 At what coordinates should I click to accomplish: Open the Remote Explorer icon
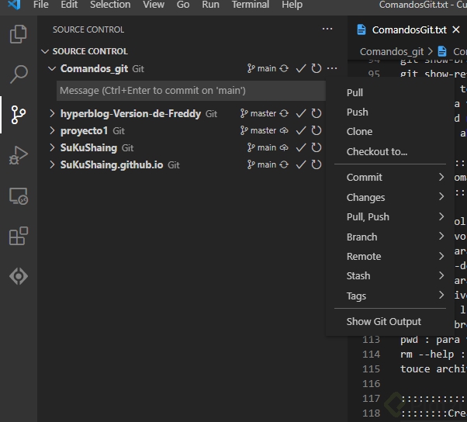(18, 196)
